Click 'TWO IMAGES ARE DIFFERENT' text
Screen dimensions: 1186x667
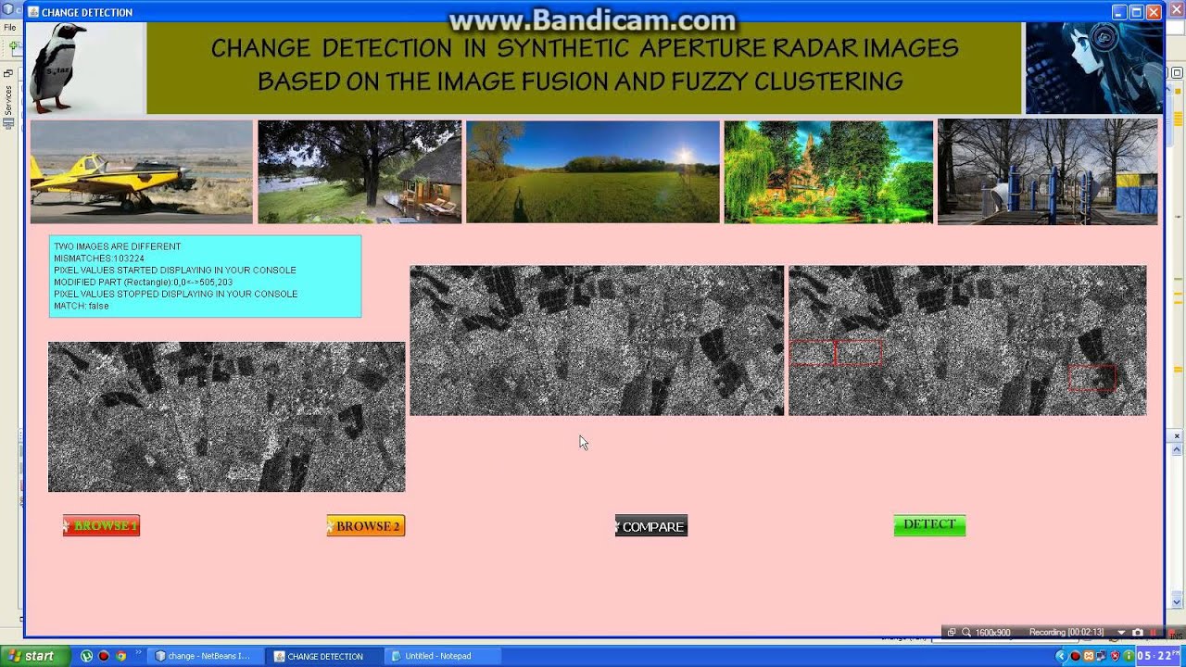coord(118,246)
